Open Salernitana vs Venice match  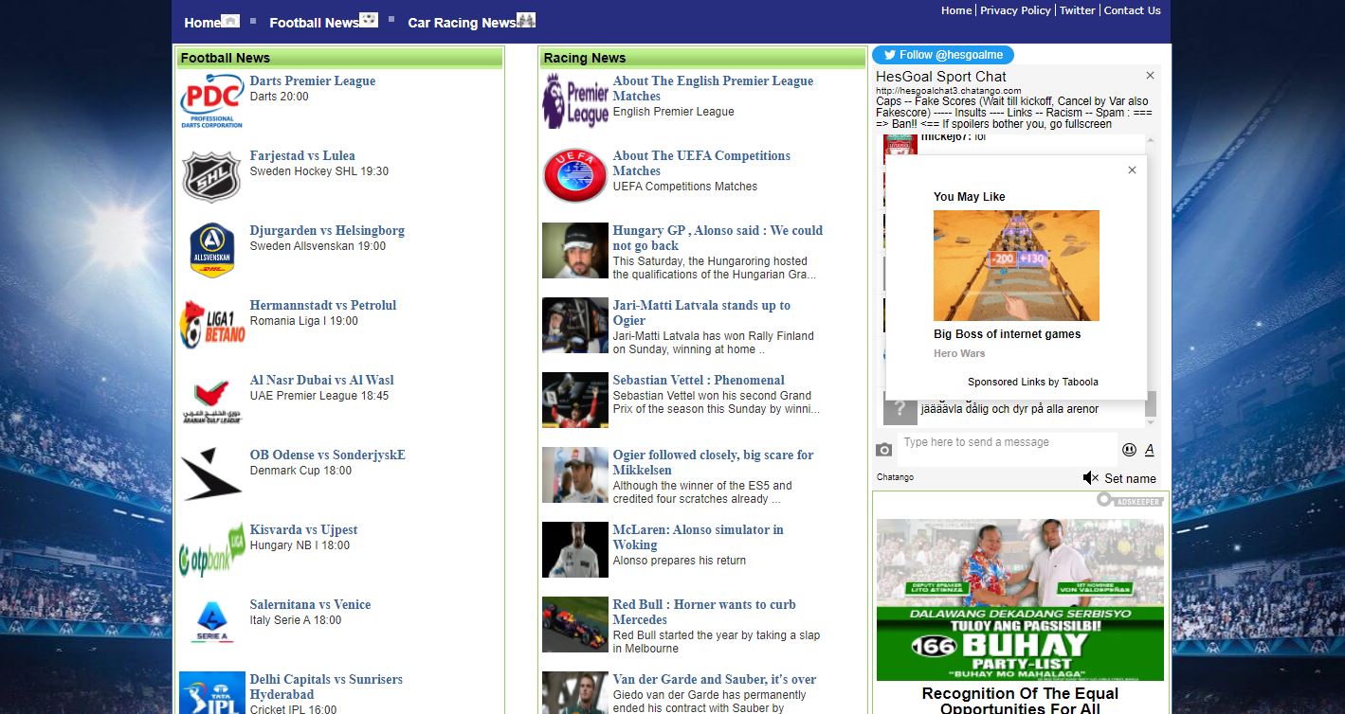(310, 605)
